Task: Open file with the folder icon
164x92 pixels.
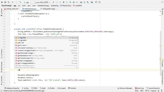Action: coord(2,2)
